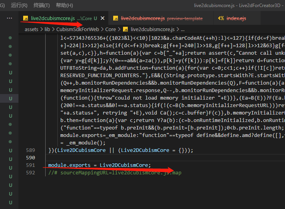
Task: Place cursor on empty line 590
Action: pyautogui.click(x=165, y=158)
